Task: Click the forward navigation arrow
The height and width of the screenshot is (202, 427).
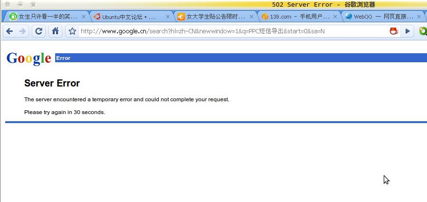Action: coord(22,31)
